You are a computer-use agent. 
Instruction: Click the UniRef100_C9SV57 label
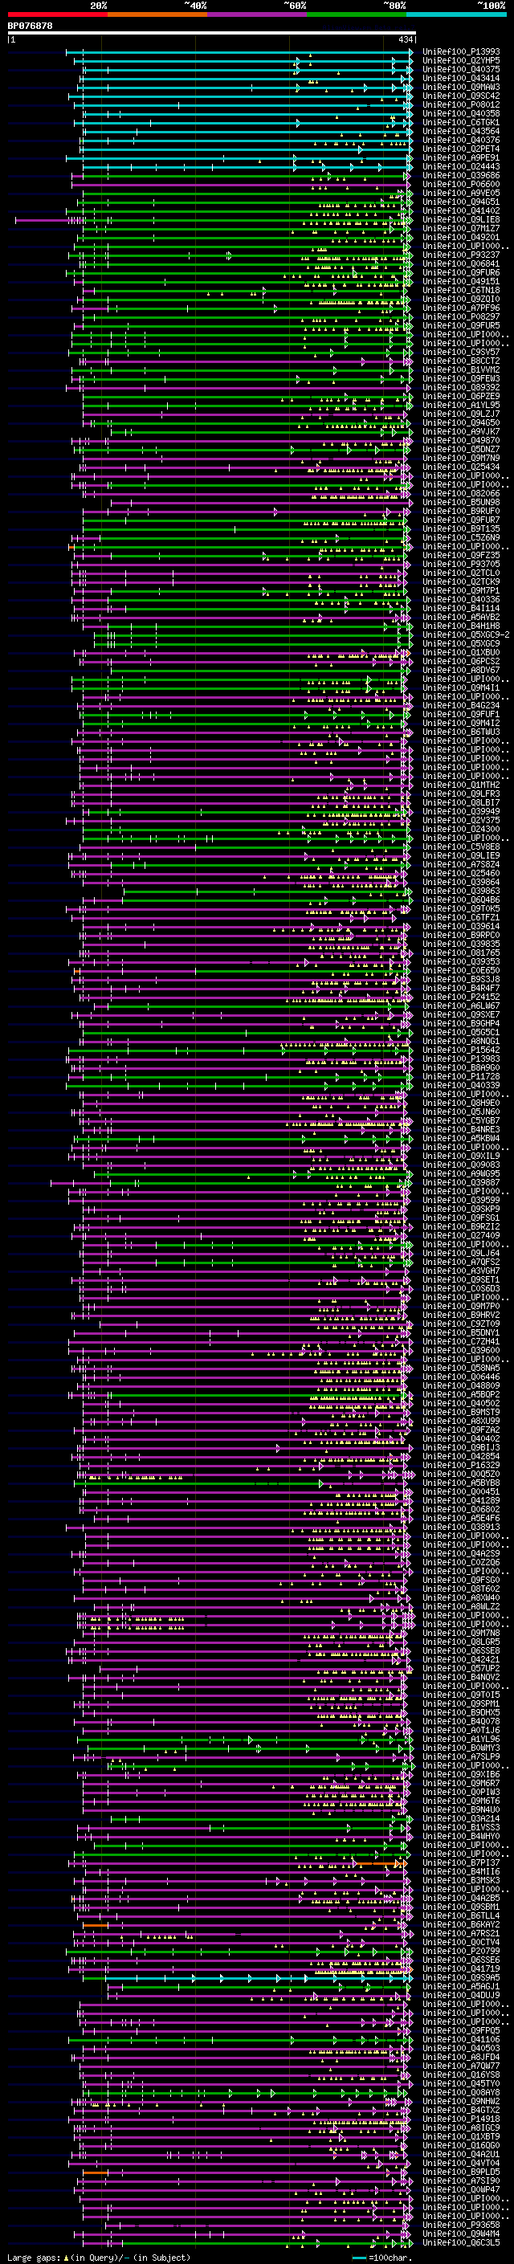coord(461,352)
